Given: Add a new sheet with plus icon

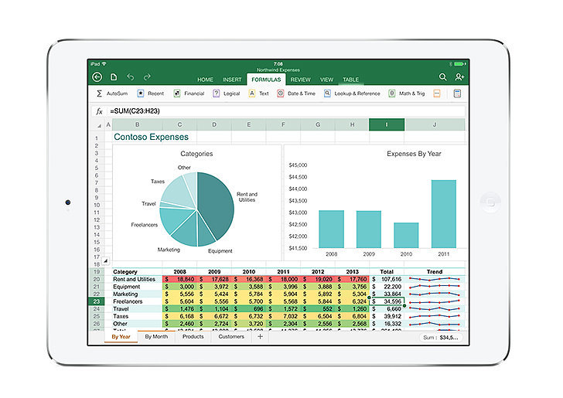Looking at the screenshot, I should pyautogui.click(x=261, y=337).
